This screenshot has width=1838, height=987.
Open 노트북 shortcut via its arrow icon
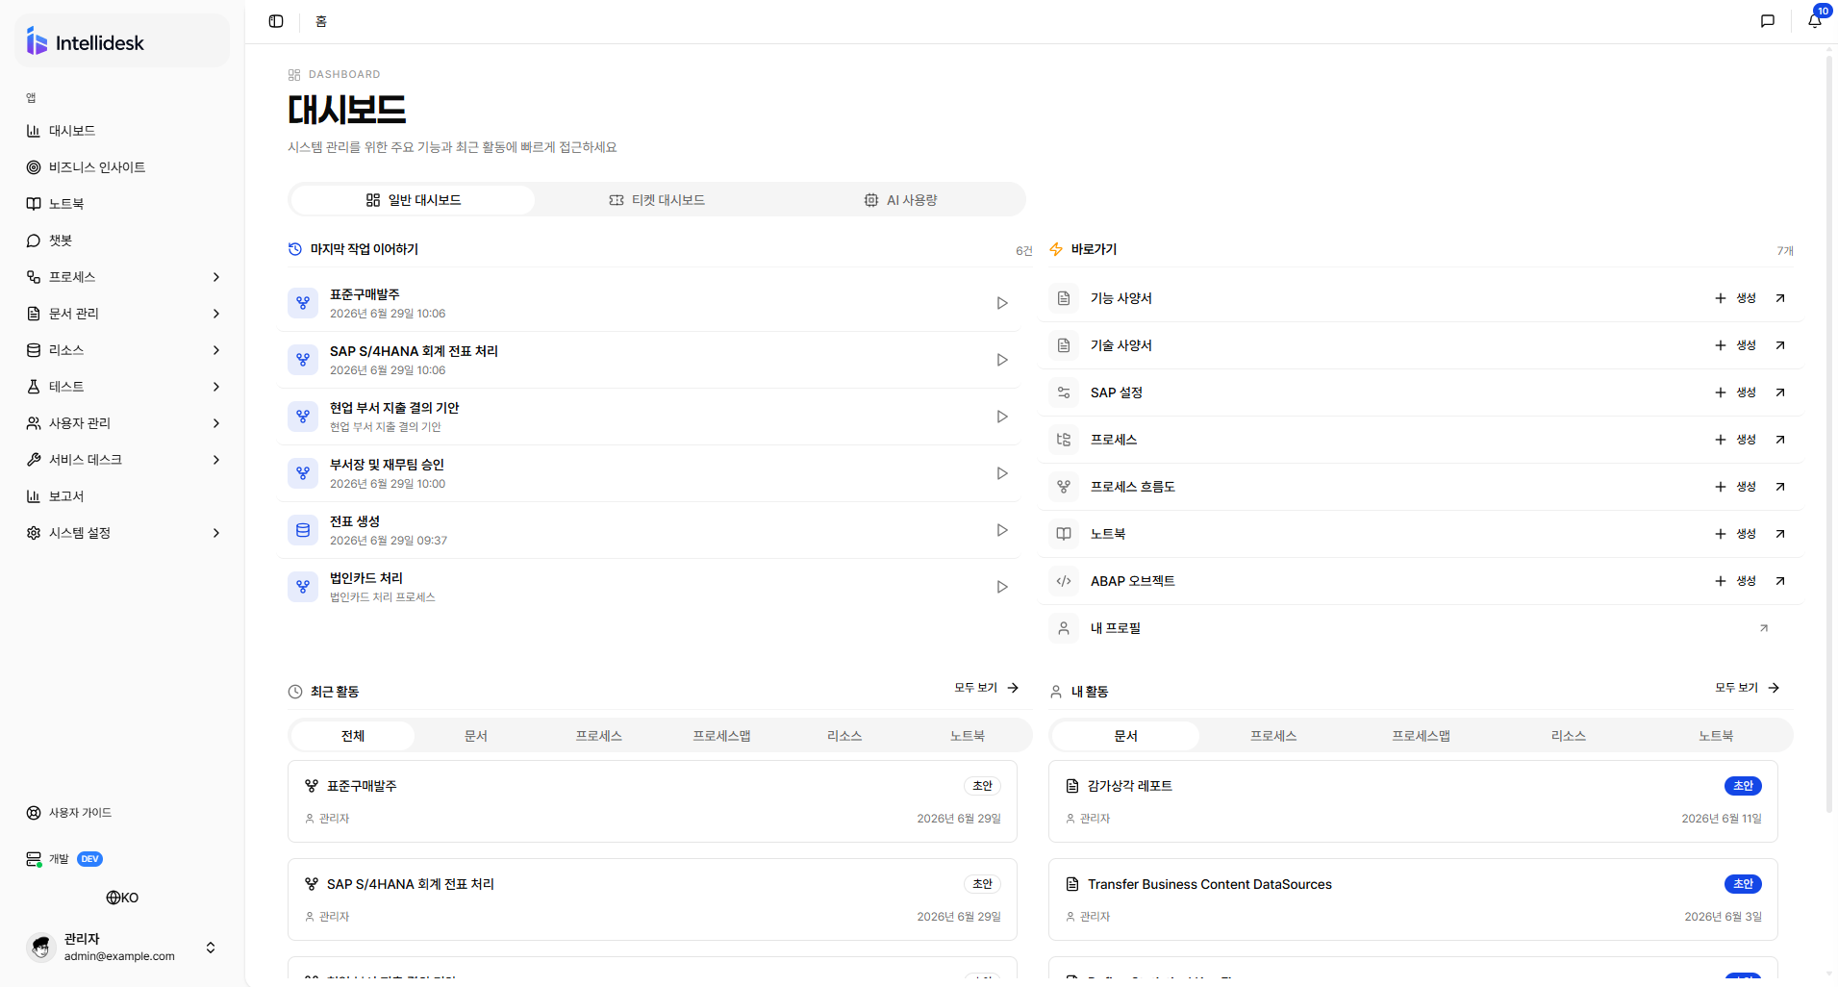coord(1780,534)
